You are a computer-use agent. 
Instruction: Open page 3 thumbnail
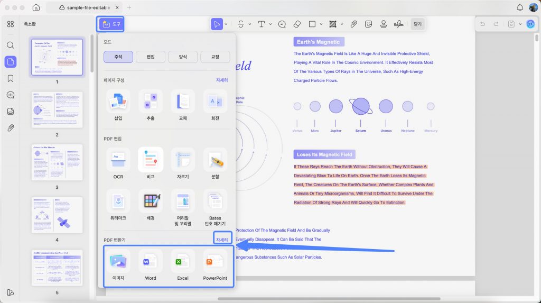pyautogui.click(x=57, y=162)
